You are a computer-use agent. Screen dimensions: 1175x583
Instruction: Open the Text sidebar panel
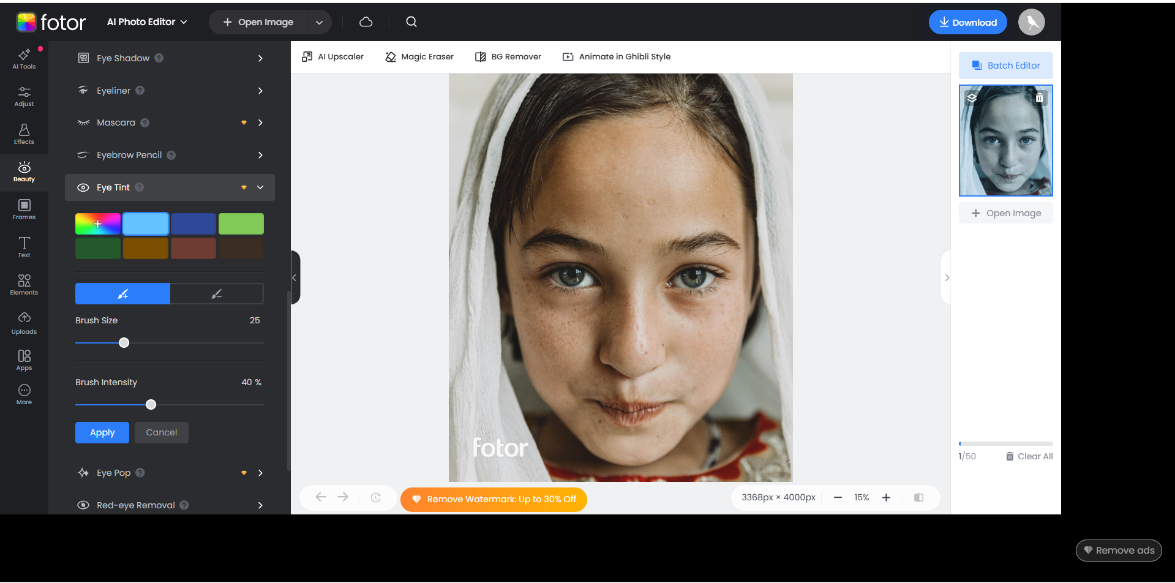[x=24, y=247]
